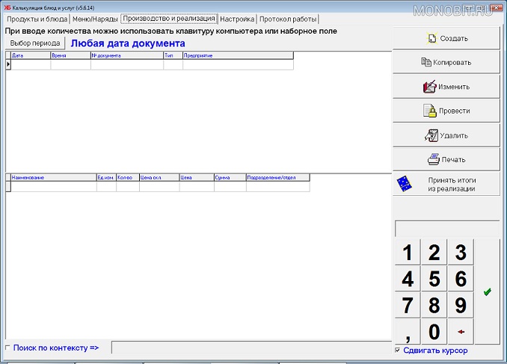Open the Настройка tab
The width and height of the screenshot is (507, 364).
pyautogui.click(x=237, y=19)
